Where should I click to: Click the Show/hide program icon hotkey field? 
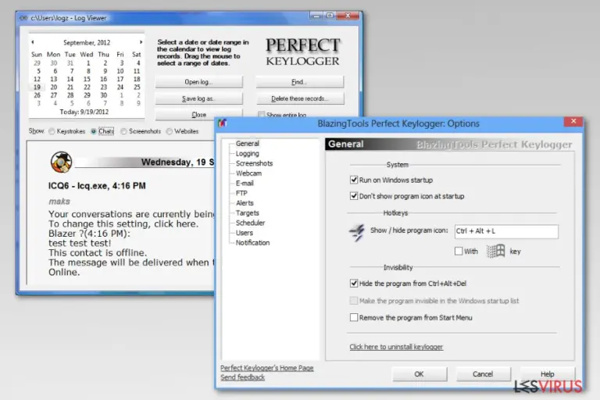coord(506,231)
